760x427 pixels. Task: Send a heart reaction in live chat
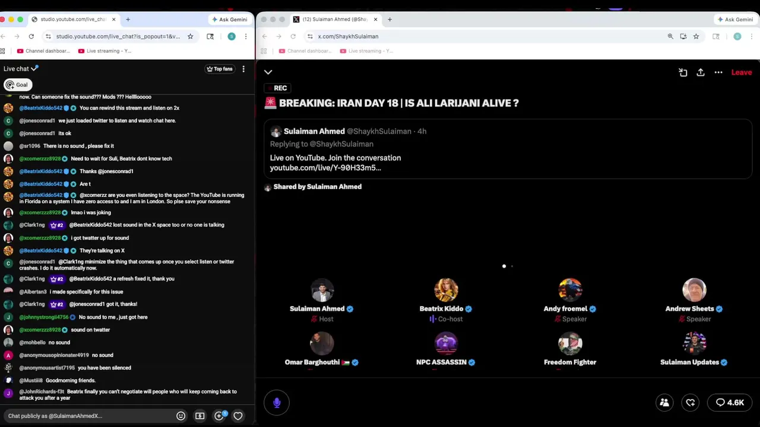click(x=238, y=416)
